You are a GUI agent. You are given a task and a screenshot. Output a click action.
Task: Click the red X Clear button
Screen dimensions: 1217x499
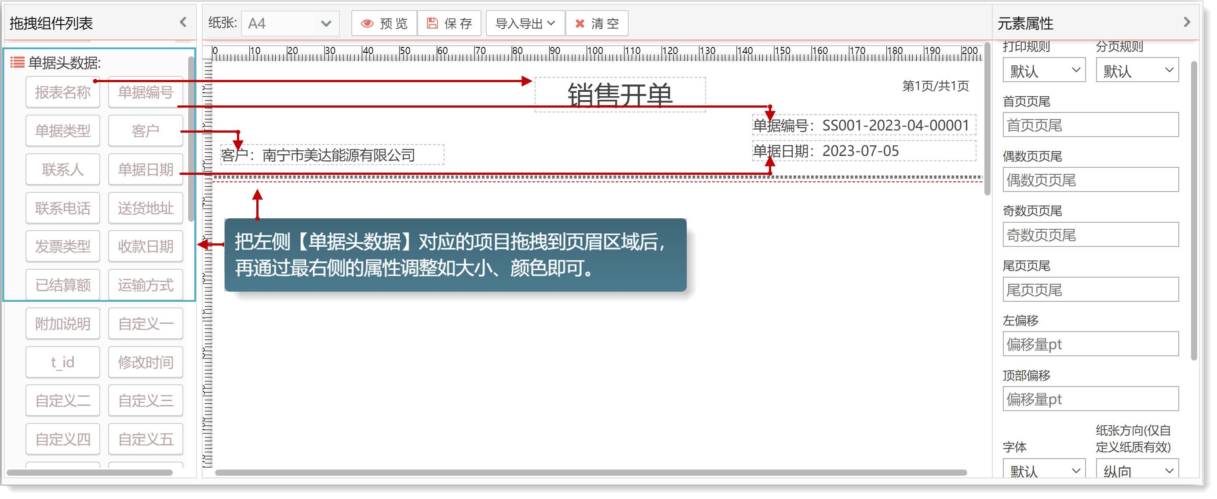click(x=597, y=24)
